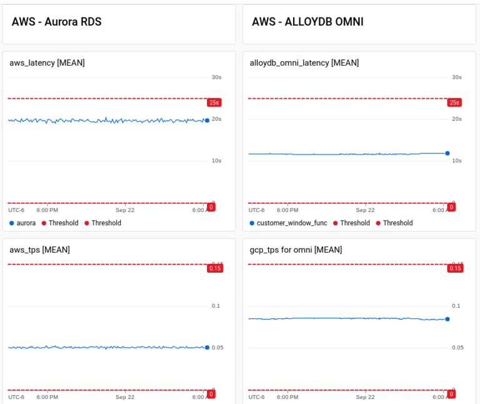Click the 0.1 axis label in gcp_tps chart
This screenshot has width=480, height=404.
(x=456, y=306)
